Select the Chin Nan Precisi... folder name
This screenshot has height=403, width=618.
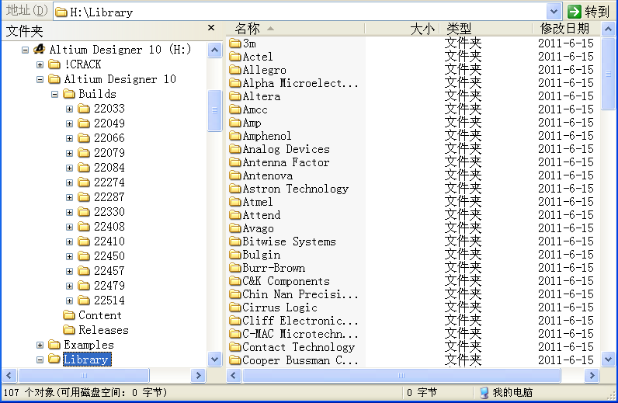pos(300,294)
